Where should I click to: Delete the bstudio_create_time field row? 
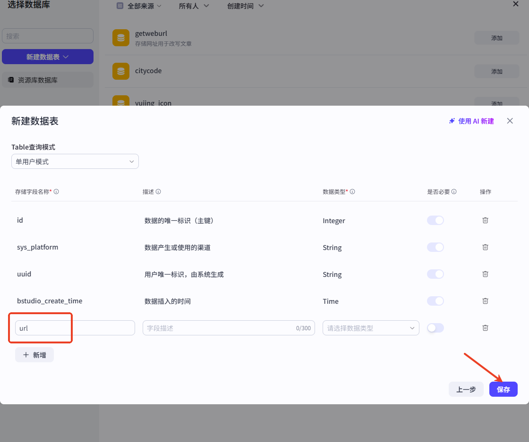485,301
